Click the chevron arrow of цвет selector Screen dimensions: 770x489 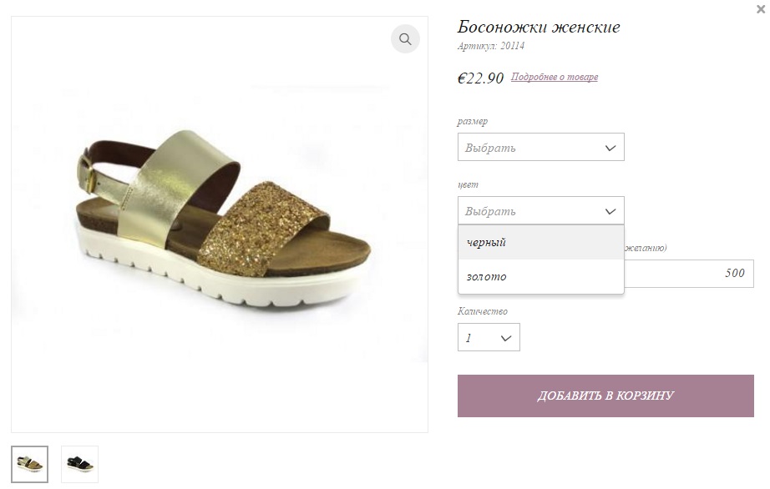610,211
